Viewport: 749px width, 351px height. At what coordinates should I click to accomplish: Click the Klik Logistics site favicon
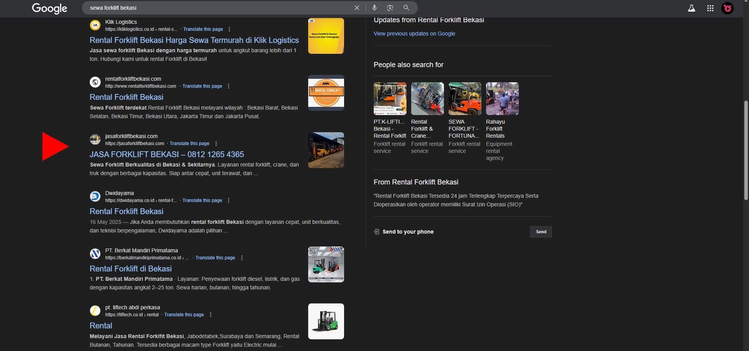[95, 25]
